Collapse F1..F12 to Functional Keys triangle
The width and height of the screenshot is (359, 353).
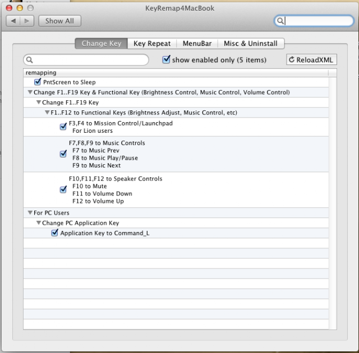point(47,112)
